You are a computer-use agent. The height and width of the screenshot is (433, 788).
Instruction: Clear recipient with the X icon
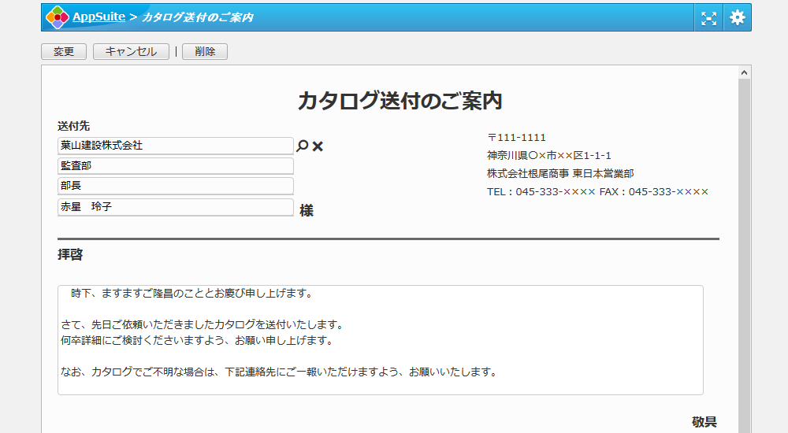tap(318, 146)
